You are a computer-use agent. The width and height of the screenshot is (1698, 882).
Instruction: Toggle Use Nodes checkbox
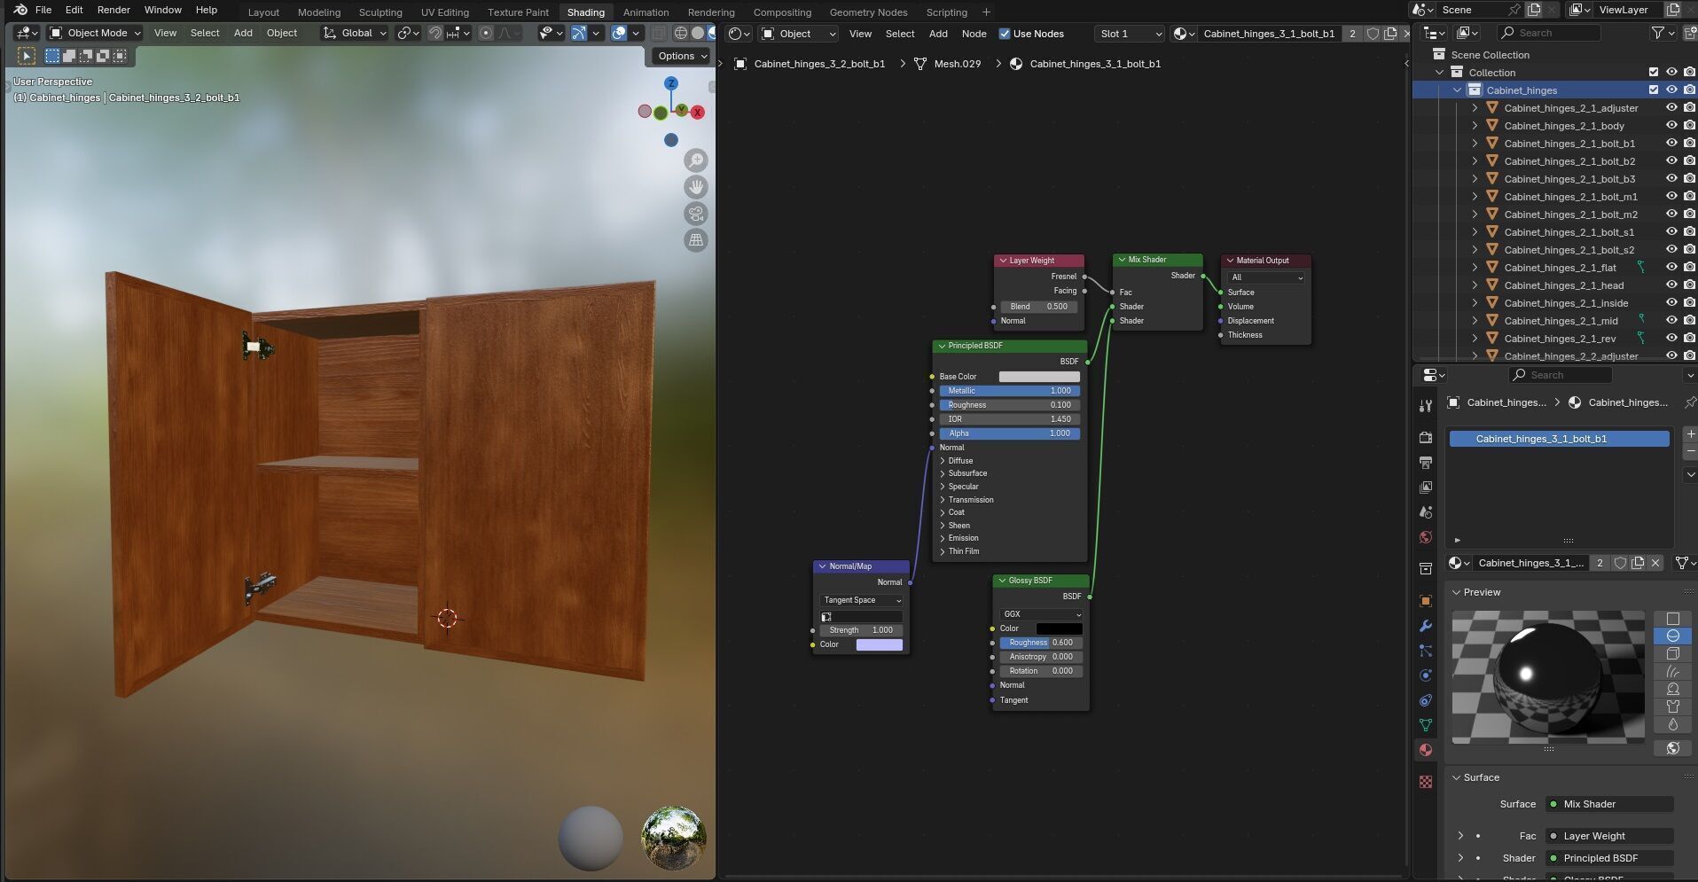(1005, 34)
